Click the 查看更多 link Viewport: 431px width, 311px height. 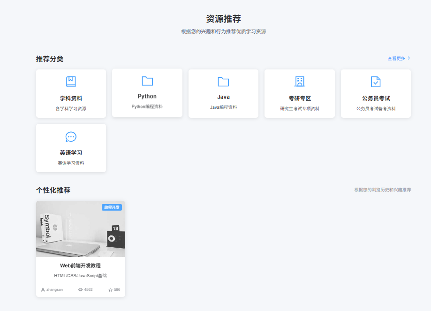point(396,58)
